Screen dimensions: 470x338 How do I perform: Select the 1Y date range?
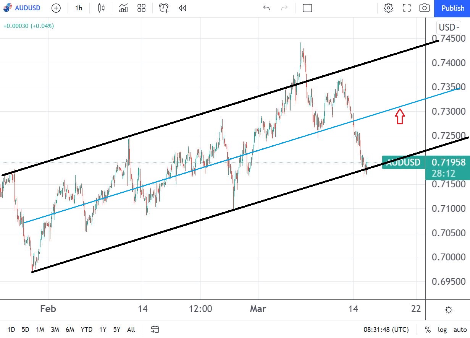pyautogui.click(x=103, y=330)
